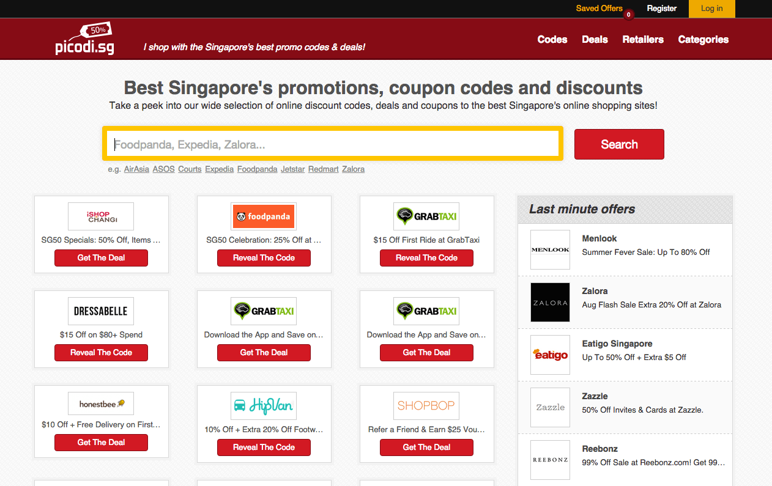Click the eatigo logo in sidebar

[x=550, y=355]
